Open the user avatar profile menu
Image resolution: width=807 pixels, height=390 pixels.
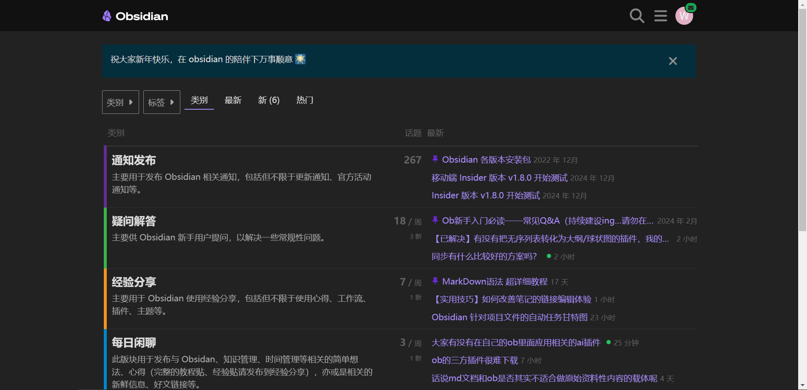coord(684,16)
